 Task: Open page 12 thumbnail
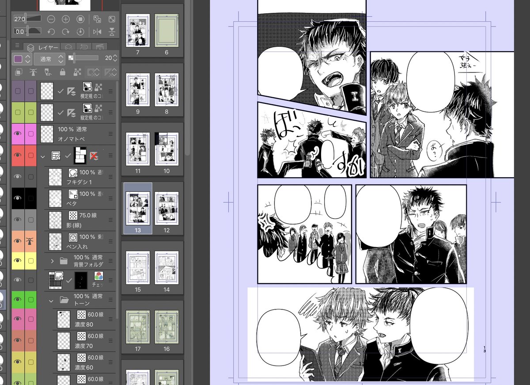click(167, 209)
